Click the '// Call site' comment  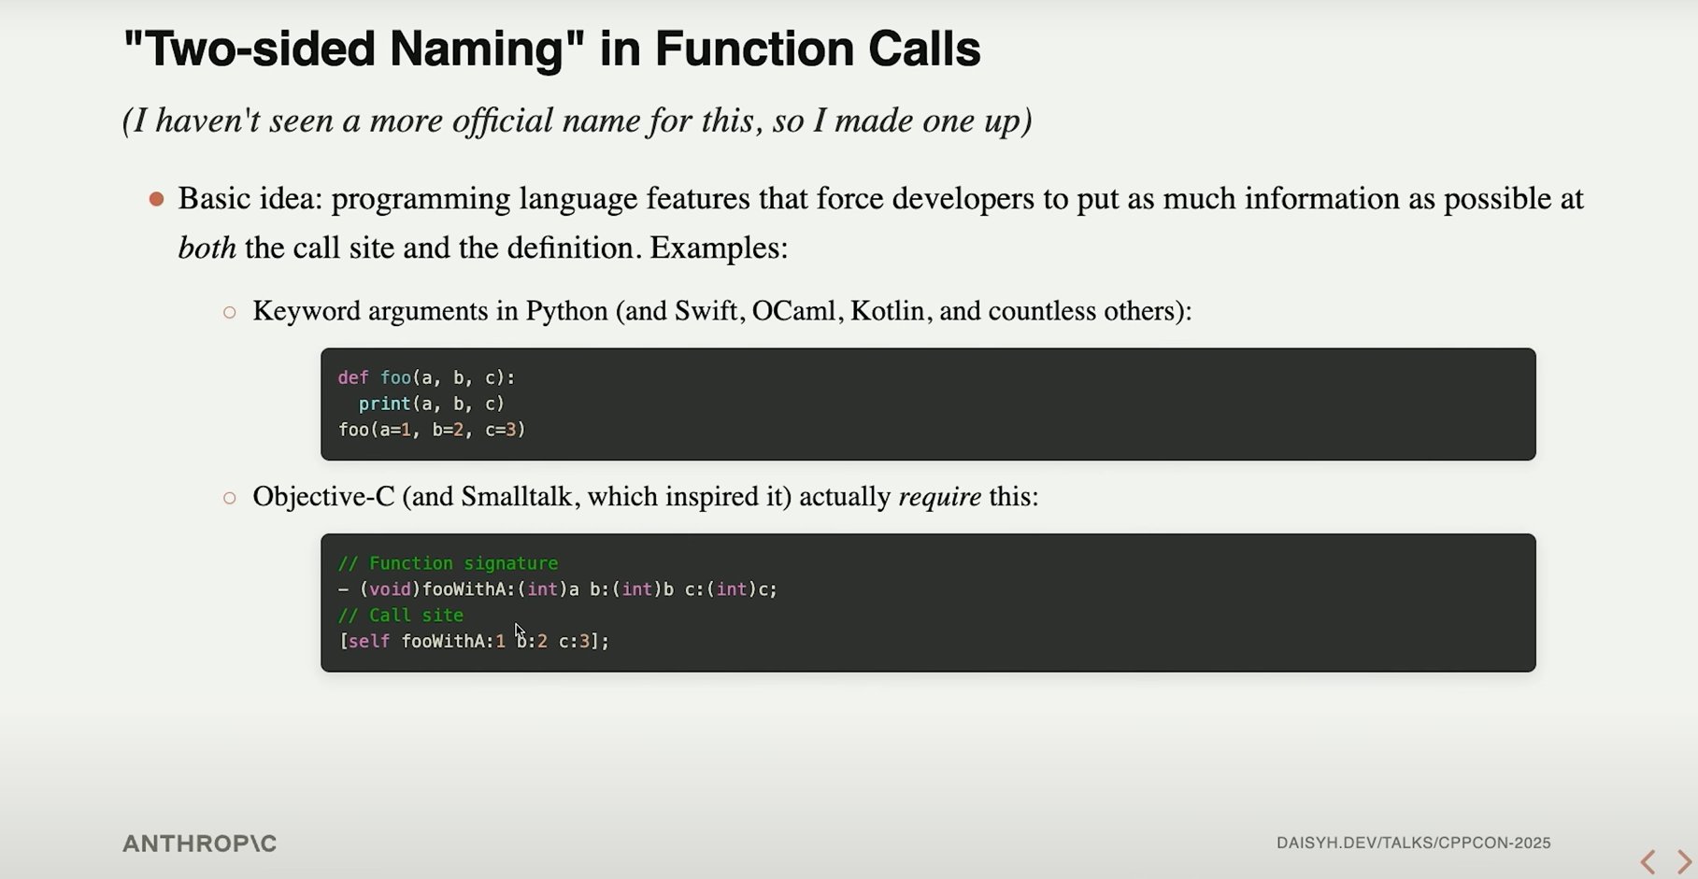point(400,616)
